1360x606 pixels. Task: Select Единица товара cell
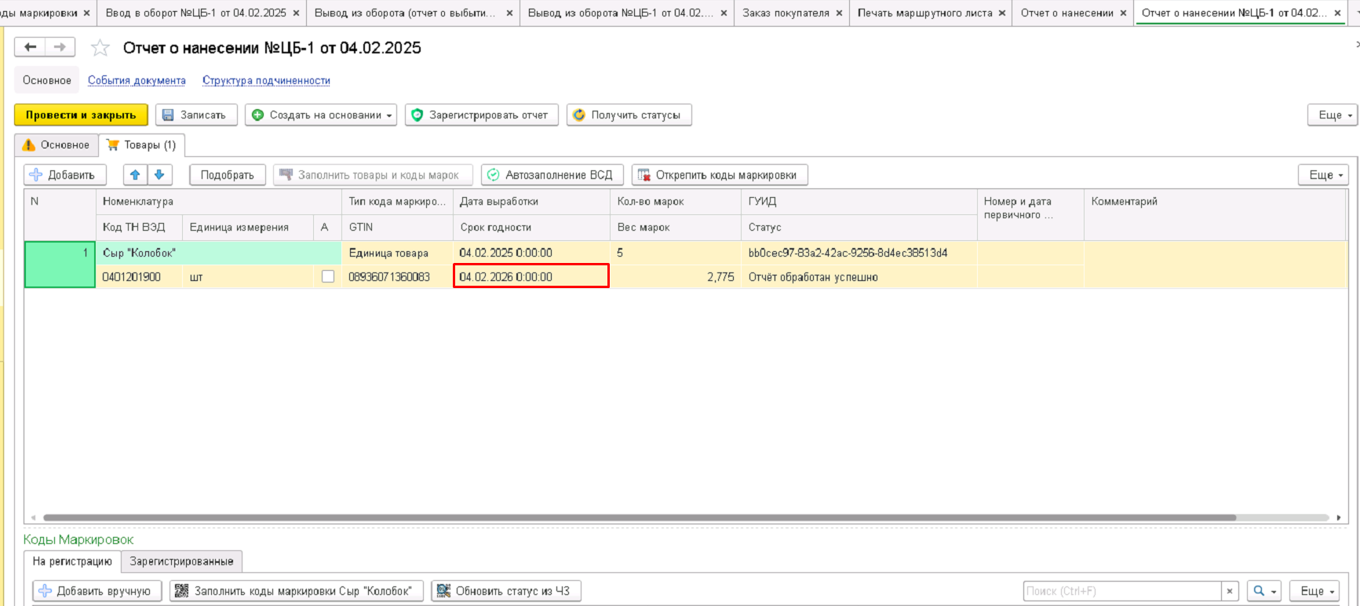pyautogui.click(x=397, y=253)
